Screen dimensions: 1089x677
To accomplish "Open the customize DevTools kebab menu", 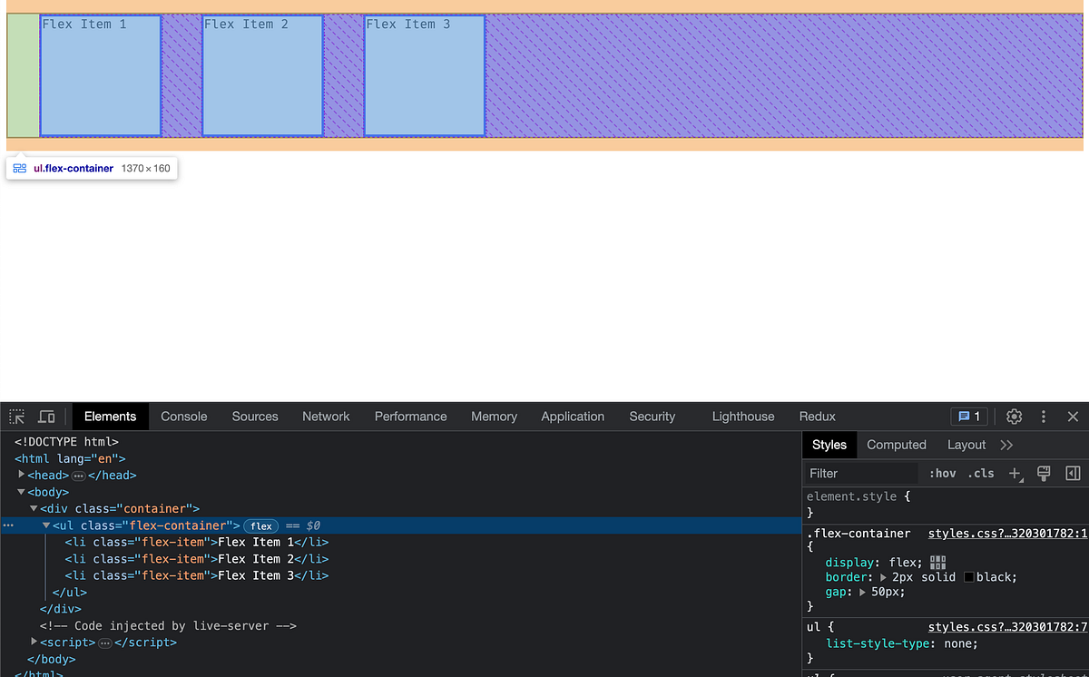I will [x=1043, y=416].
